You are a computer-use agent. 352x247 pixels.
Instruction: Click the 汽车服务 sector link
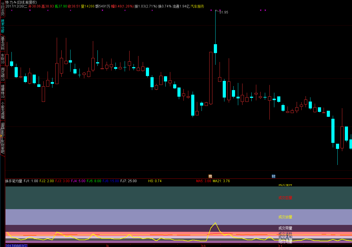(197, 6)
